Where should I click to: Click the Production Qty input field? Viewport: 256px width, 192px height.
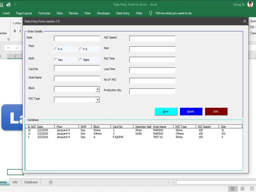(x=152, y=91)
